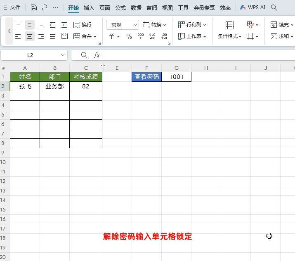Expand the Name Box dropdown arrow
295x261 pixels.
[63, 55]
